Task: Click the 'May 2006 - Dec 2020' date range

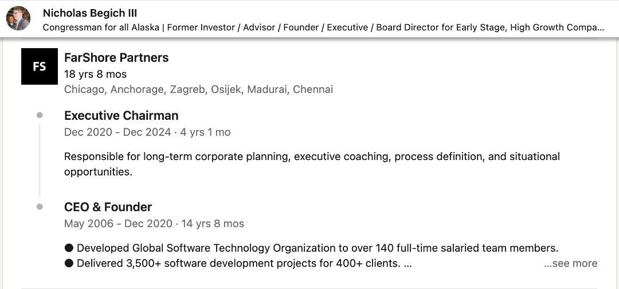Action: (118, 224)
